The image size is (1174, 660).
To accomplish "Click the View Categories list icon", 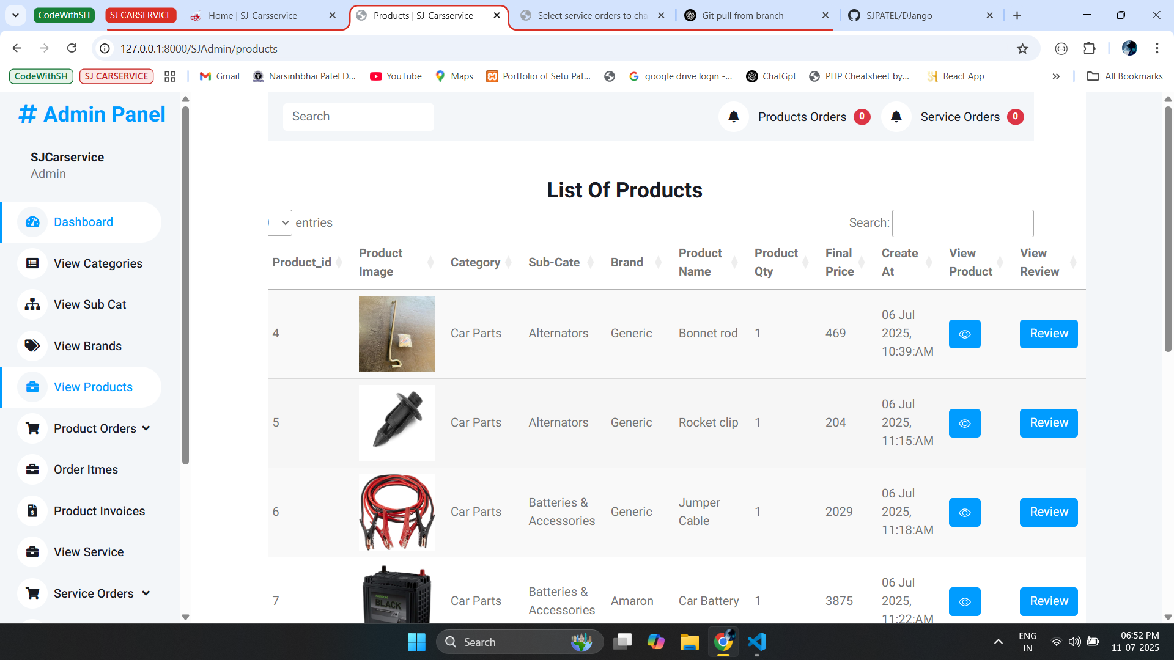I will [x=32, y=263].
